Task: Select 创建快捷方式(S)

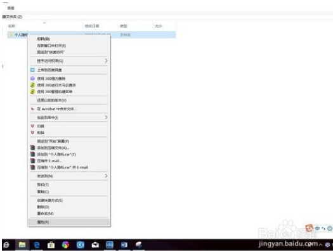Action: pos(50,200)
